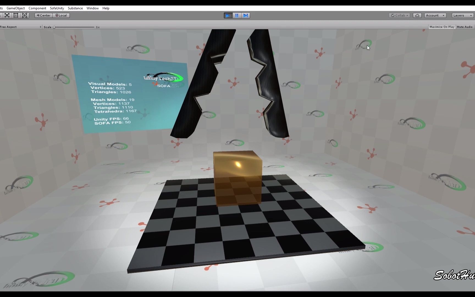
Task: Select the Scale tool in the toolbar
Action: pyautogui.click(x=7, y=15)
